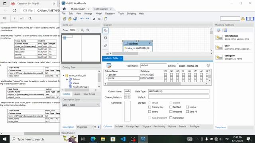Close the student - Table editor tab
The image size is (255, 143).
(121, 58)
